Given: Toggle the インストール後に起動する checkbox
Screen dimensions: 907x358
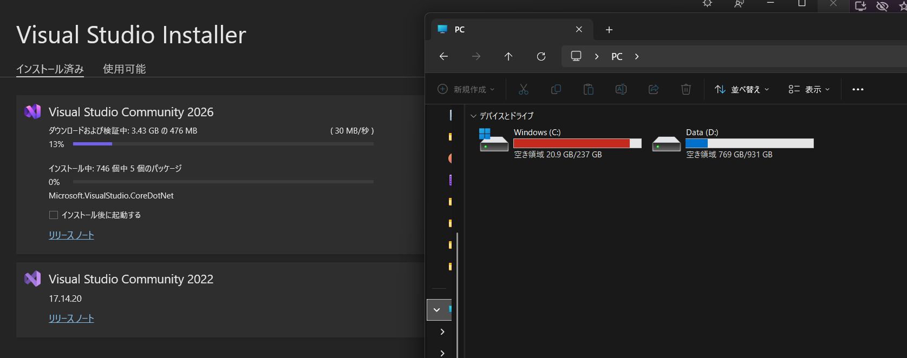Looking at the screenshot, I should point(54,215).
